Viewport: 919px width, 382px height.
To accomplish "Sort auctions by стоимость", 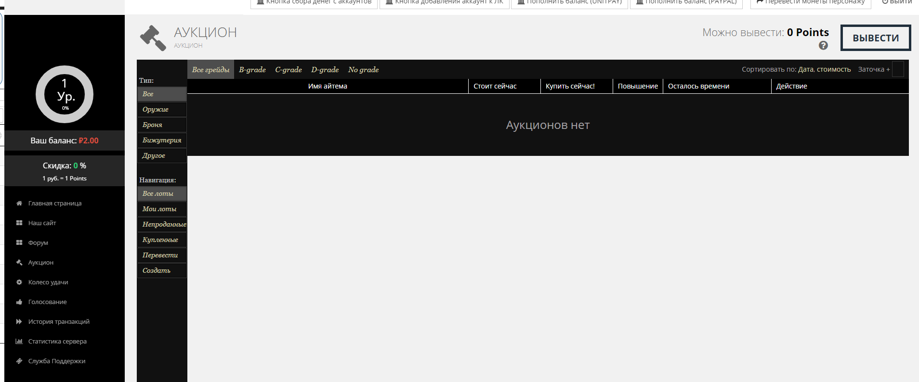I will 834,69.
